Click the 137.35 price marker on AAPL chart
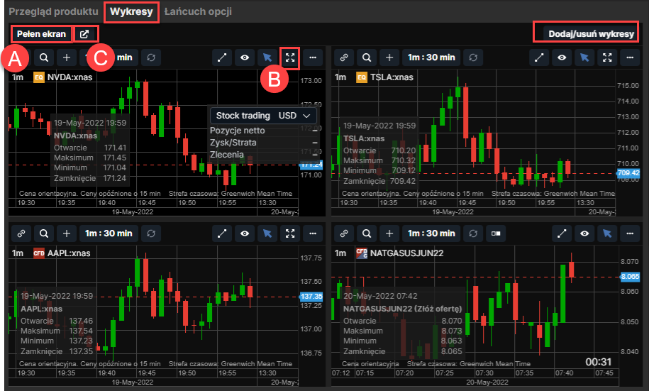 point(311,297)
